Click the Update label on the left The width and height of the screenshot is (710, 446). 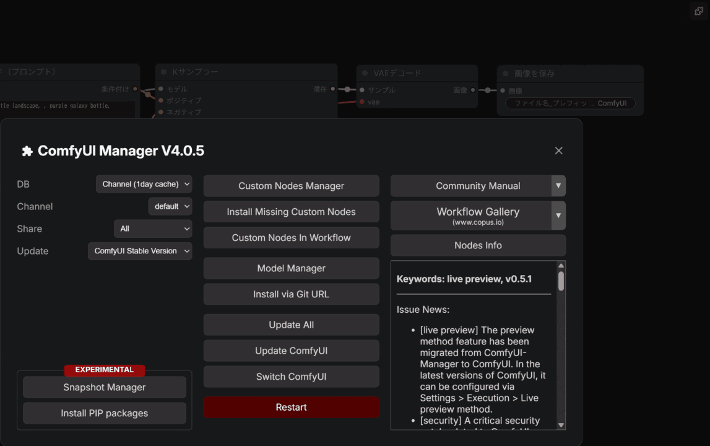33,251
